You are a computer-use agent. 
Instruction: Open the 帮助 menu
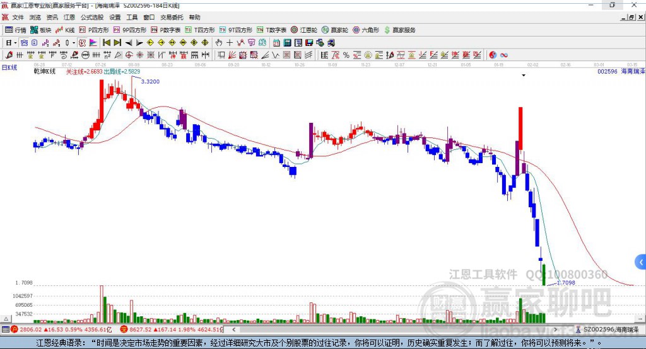[x=194, y=17]
